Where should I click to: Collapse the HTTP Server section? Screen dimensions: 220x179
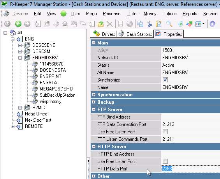93,147
